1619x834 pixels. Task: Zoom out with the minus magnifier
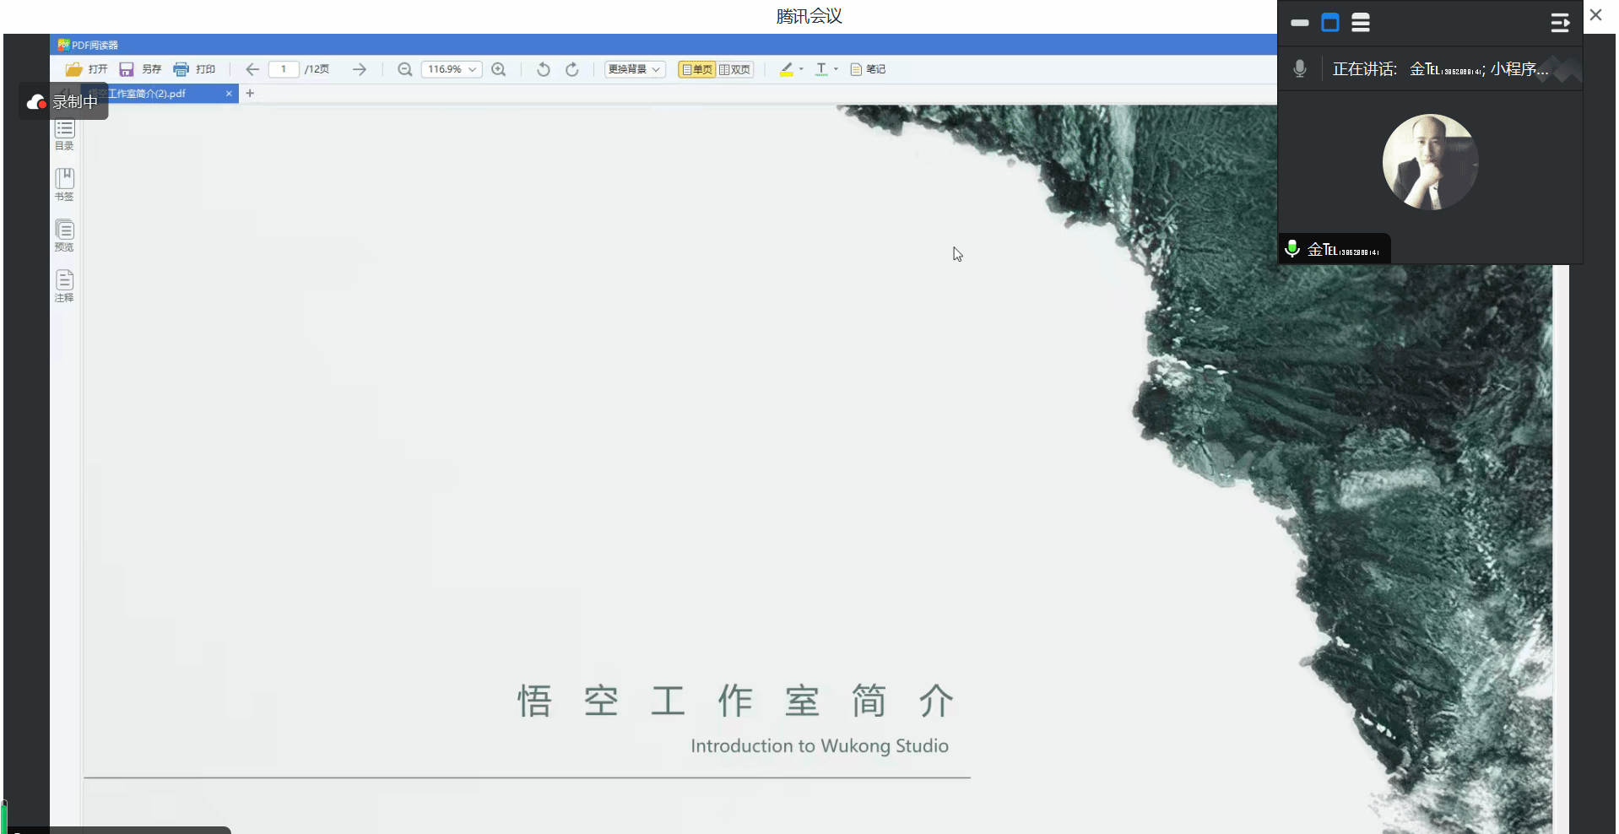click(x=405, y=69)
